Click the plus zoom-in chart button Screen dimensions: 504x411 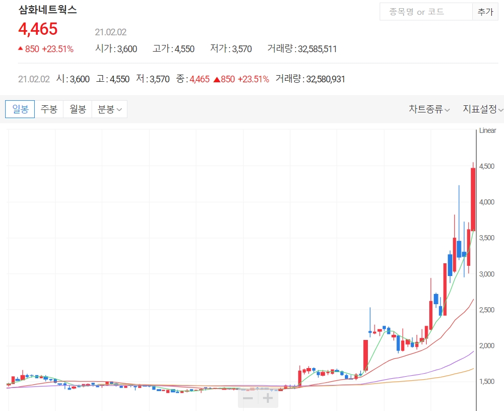268,399
